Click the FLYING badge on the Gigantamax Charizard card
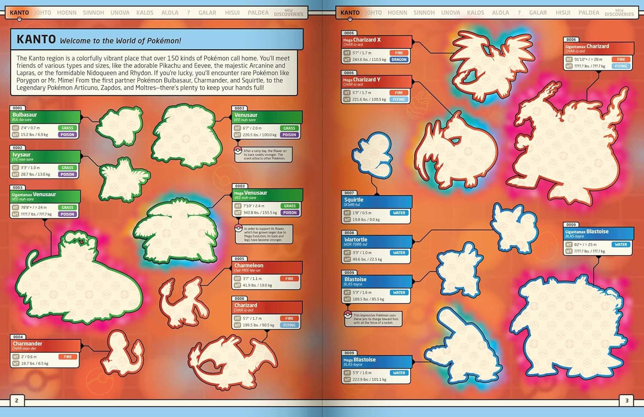The width and height of the screenshot is (644, 417). pos(621,66)
